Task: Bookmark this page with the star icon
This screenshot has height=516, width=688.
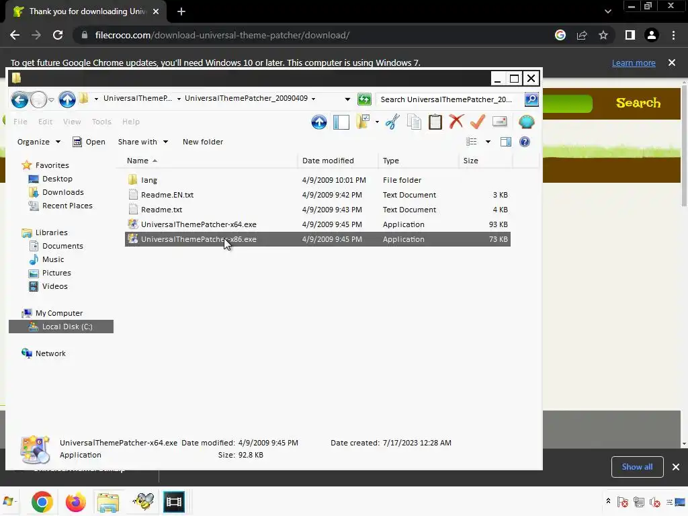Action: (603, 35)
